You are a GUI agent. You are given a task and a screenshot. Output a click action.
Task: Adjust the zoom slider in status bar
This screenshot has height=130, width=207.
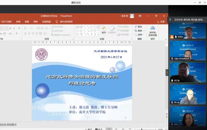click(142, 129)
